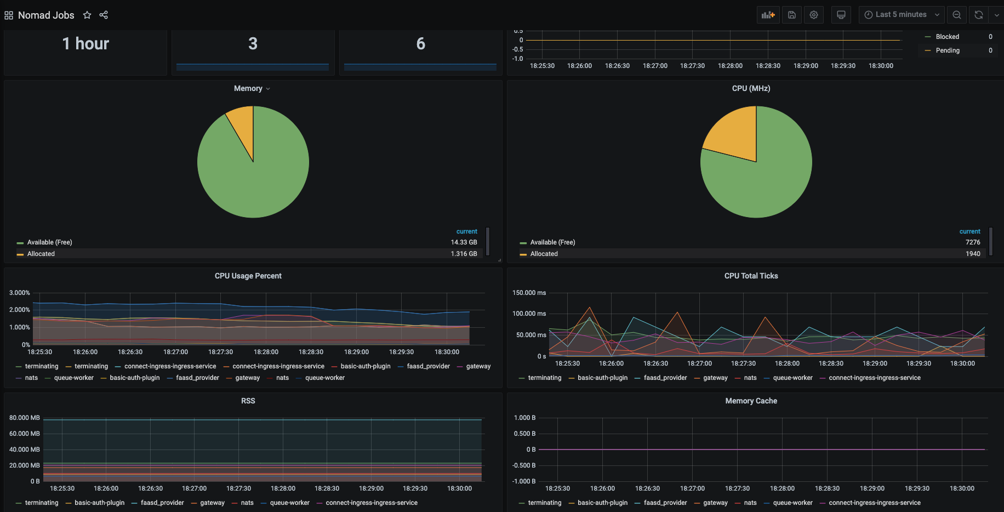
Task: Click the 7276 CPU free value
Action: coord(973,242)
